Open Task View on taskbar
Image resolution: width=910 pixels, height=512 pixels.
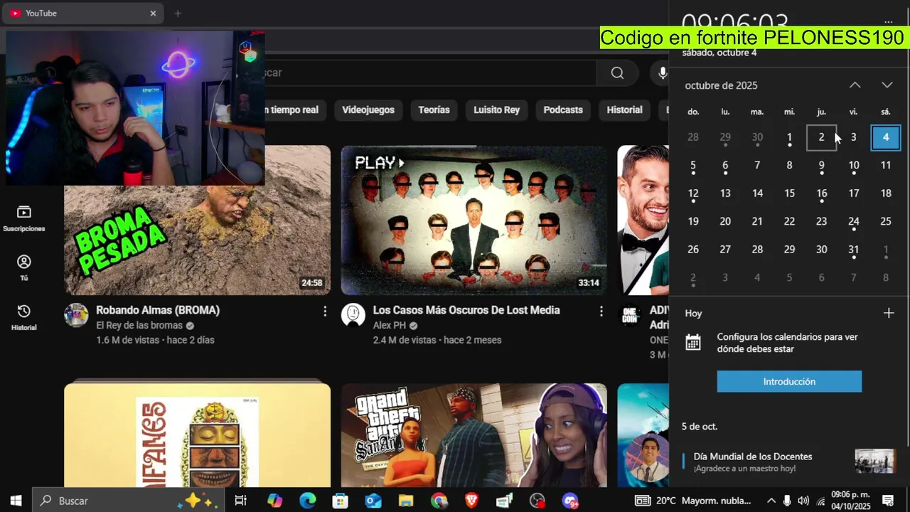[240, 501]
